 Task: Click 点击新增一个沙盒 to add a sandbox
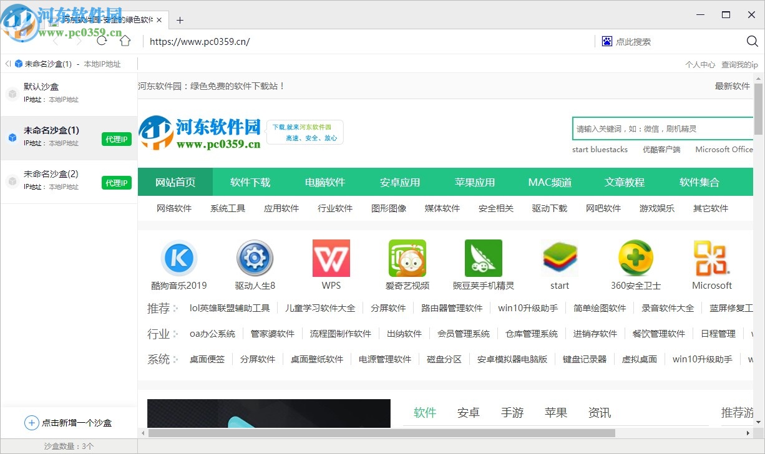69,423
